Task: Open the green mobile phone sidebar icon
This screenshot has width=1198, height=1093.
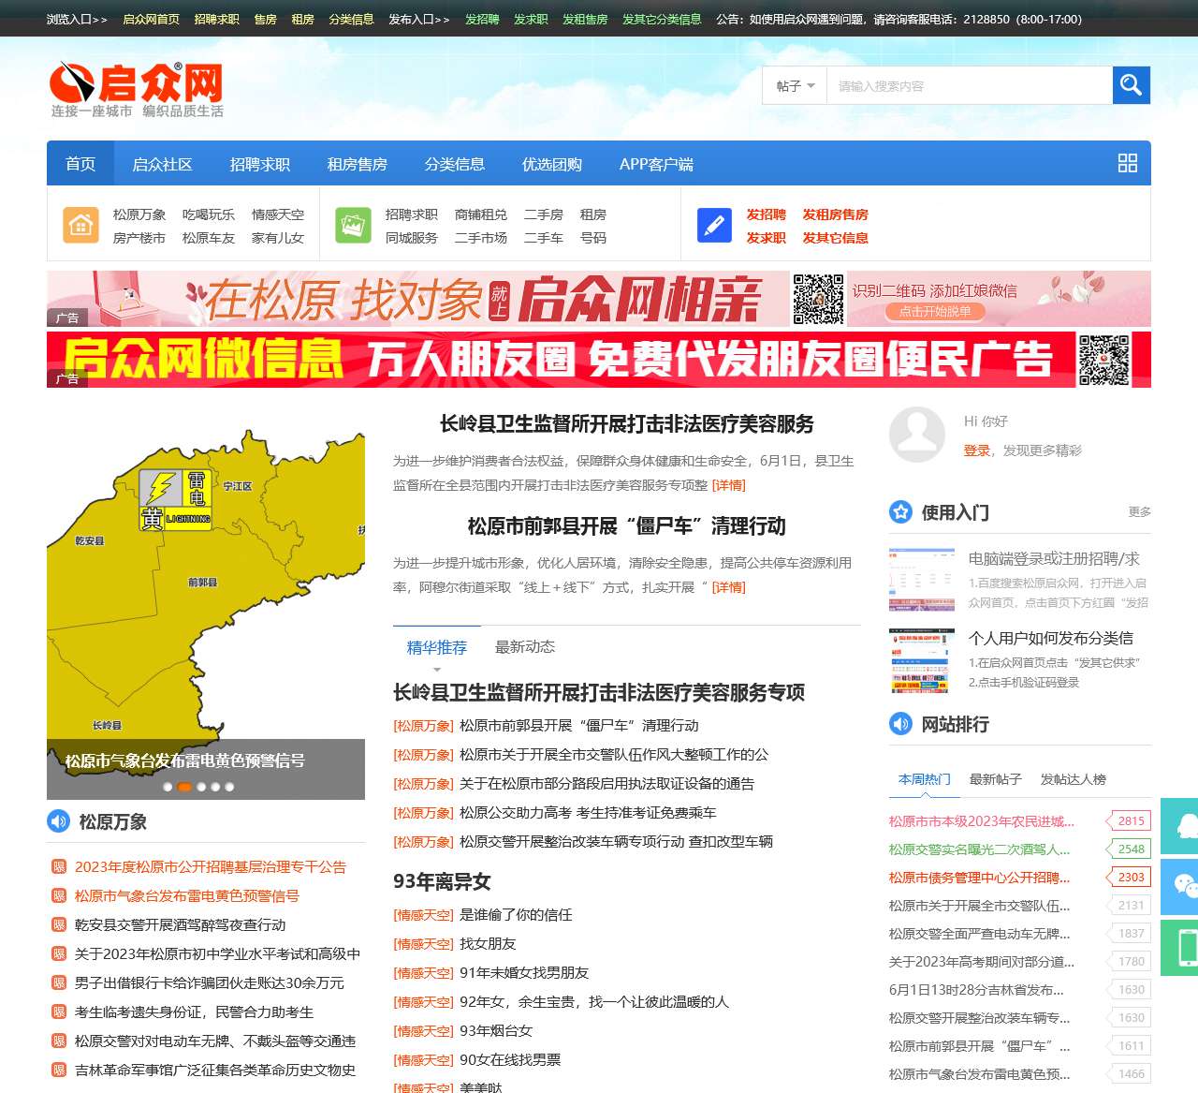Action: [x=1180, y=947]
